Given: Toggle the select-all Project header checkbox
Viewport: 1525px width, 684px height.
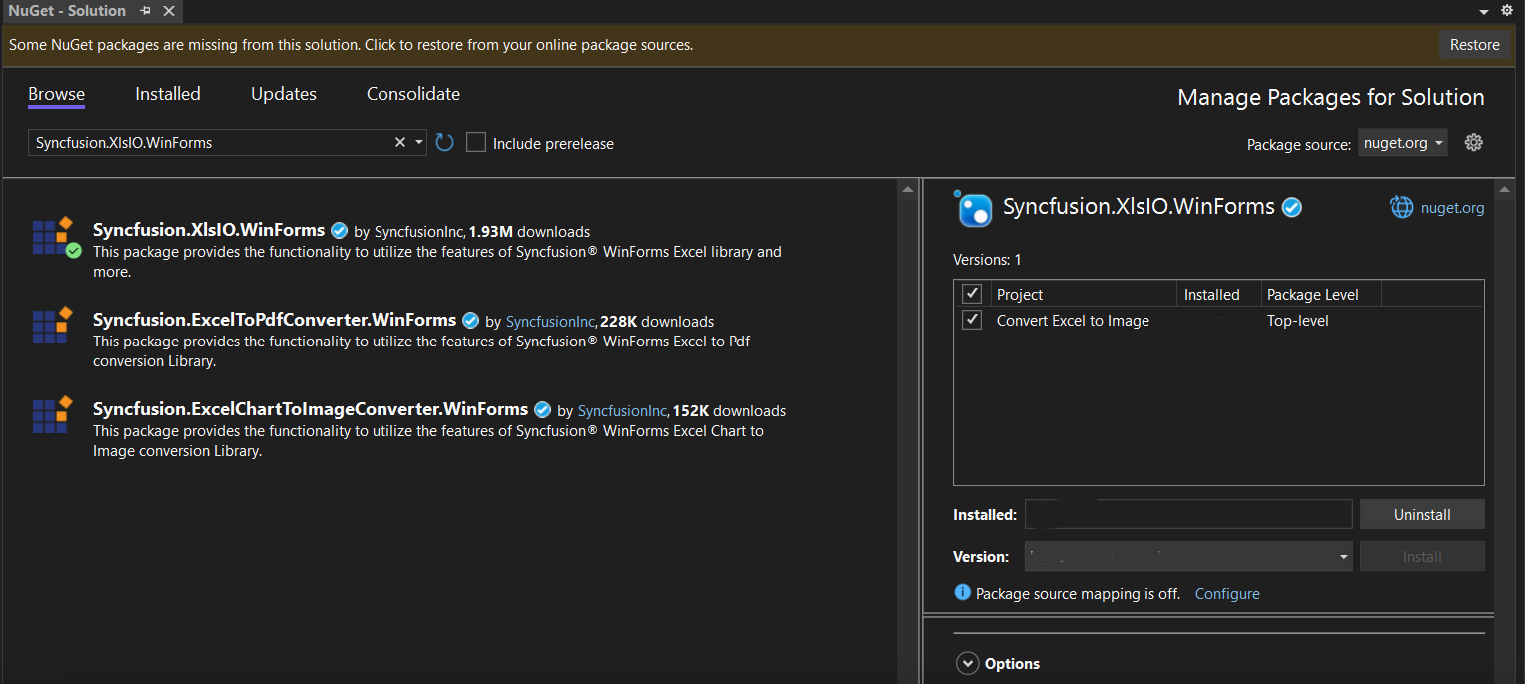Looking at the screenshot, I should point(971,294).
